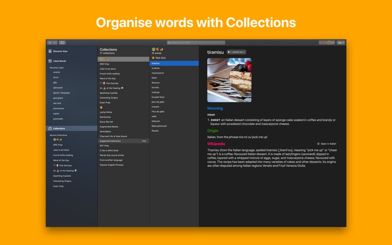This screenshot has width=392, height=245.
Task: Open the food emoji collection under Recent Collections
Action: [x=57, y=140]
